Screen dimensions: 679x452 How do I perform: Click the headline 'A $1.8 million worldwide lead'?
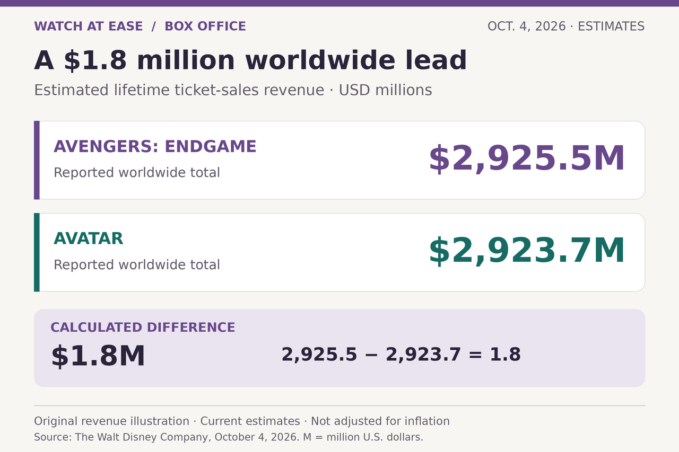point(250,61)
